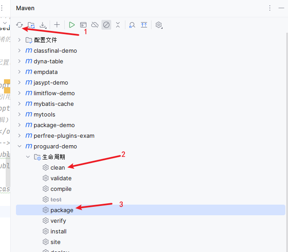
Task: Select the install lifecycle goal
Action: point(58,232)
